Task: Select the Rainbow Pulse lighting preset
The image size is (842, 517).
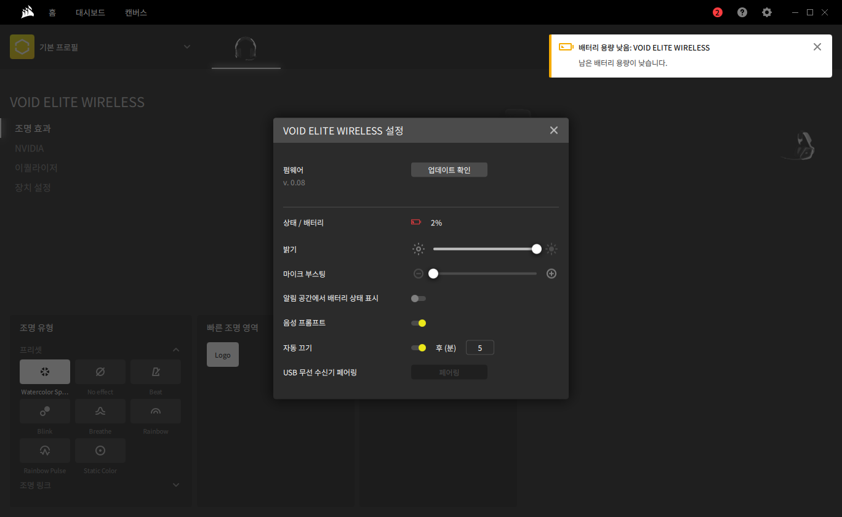Action: (x=45, y=451)
